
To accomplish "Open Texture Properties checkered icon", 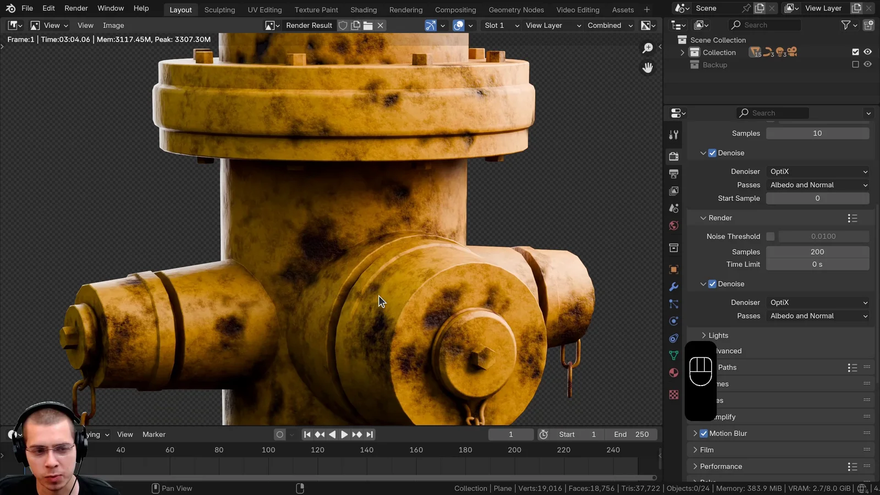I will (x=673, y=395).
